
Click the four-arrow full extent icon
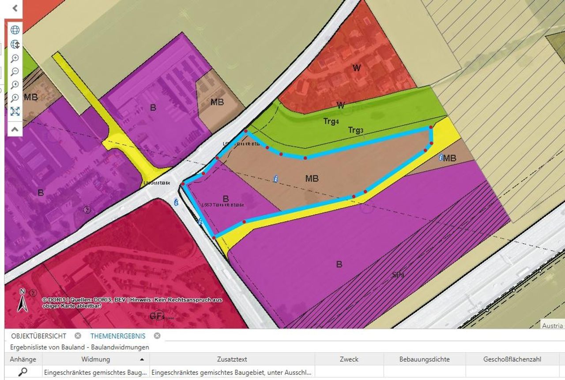point(15,112)
